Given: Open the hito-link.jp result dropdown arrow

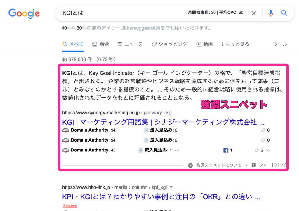Looking at the screenshot, I should click(171, 187).
